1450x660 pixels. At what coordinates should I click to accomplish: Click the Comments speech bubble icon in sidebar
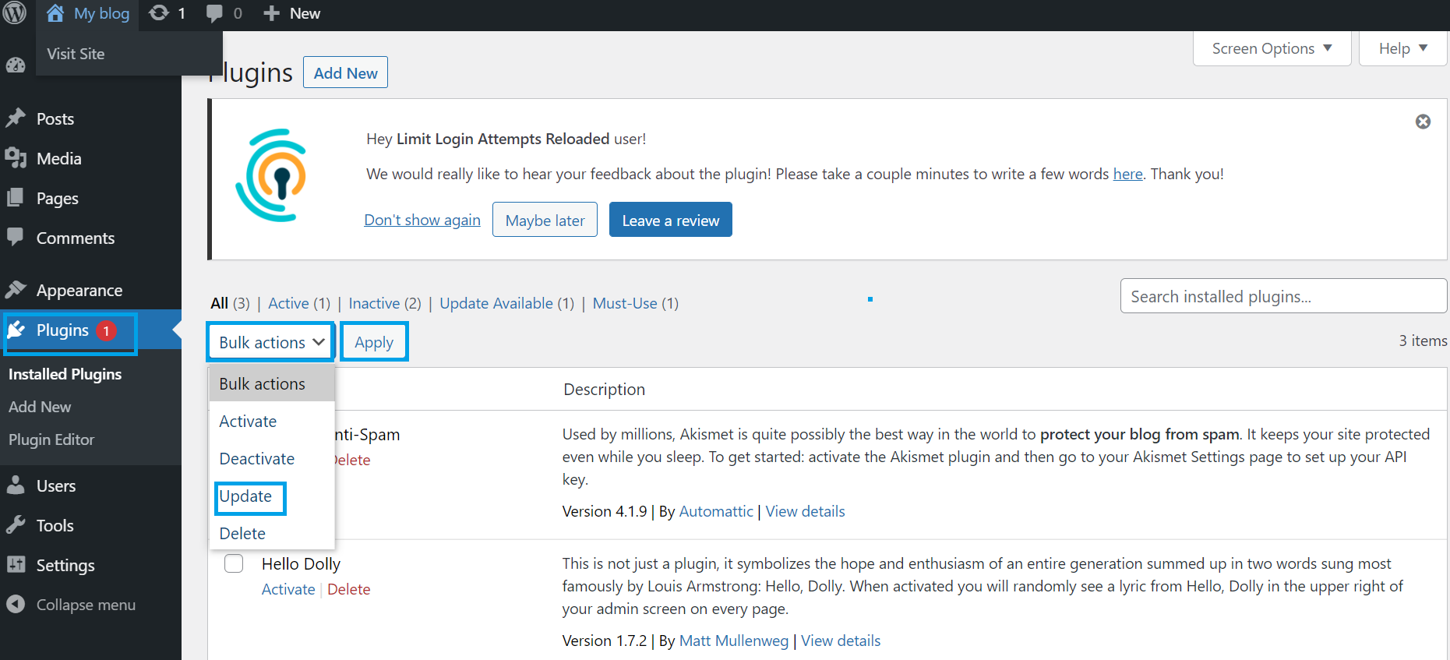(x=16, y=237)
